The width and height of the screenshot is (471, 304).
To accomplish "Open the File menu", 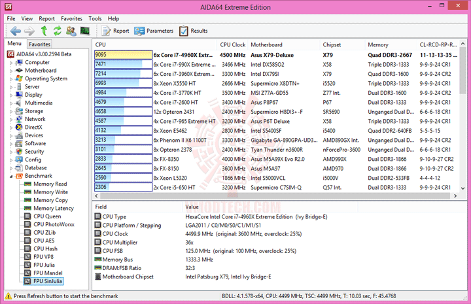I will coord(11,18).
